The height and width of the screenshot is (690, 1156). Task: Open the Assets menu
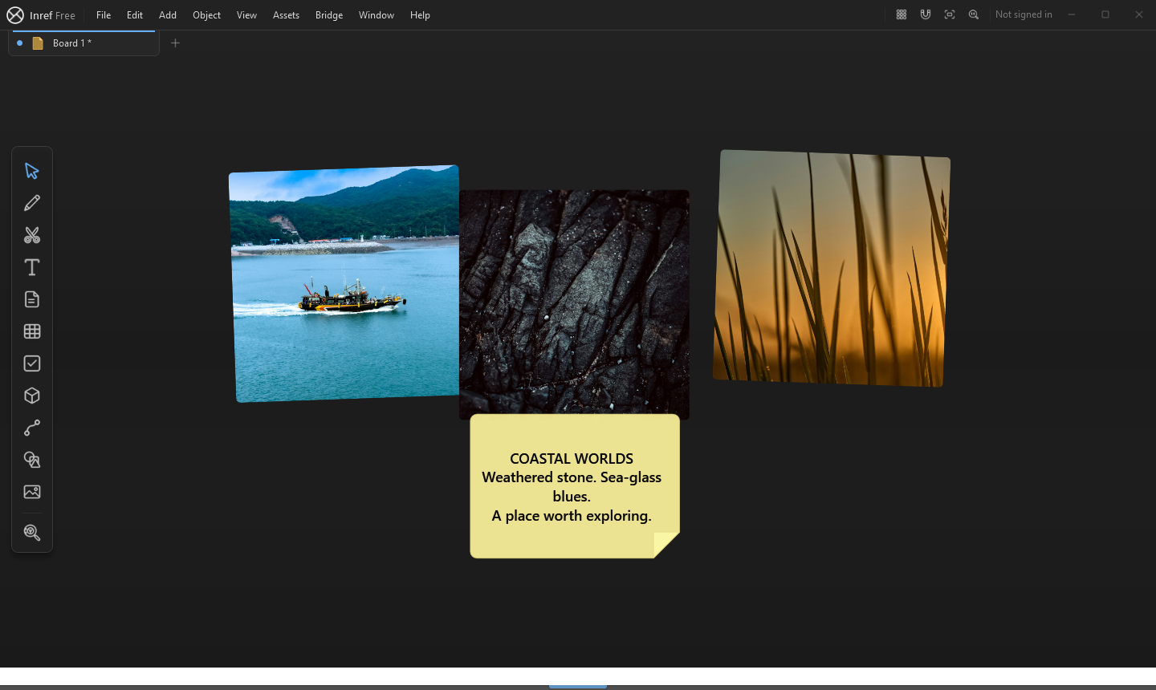(x=286, y=15)
